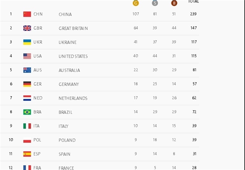Click the Netherlands flag icon

click(27, 98)
